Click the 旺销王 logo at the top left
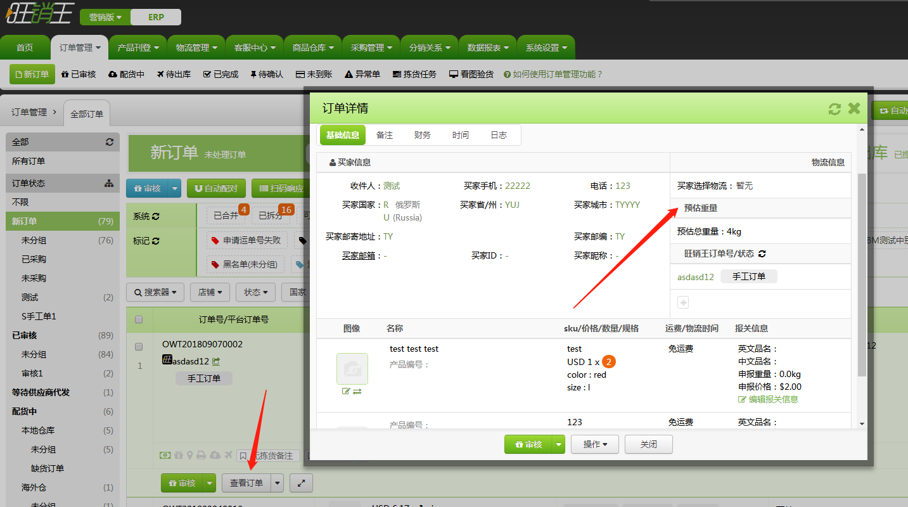This screenshot has width=908, height=507. tap(41, 13)
